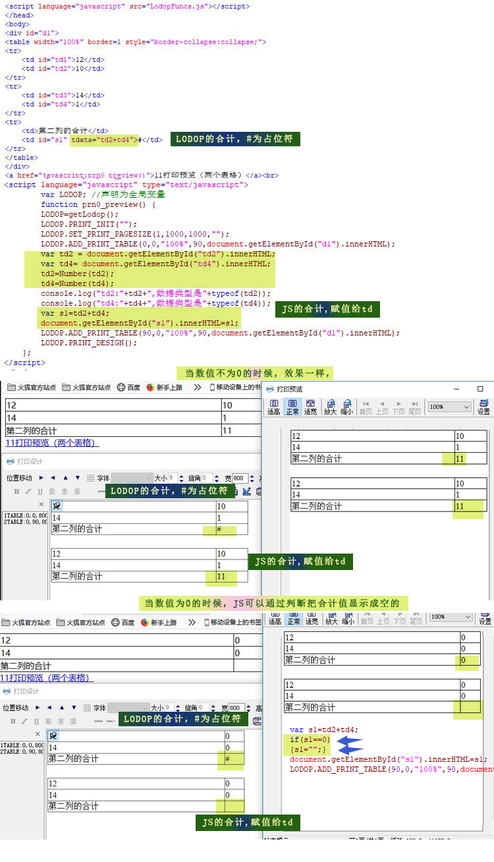Screen dimensions: 494x862
Task: Toggle Underline in the upper print design toolbar
Action: pos(40,492)
